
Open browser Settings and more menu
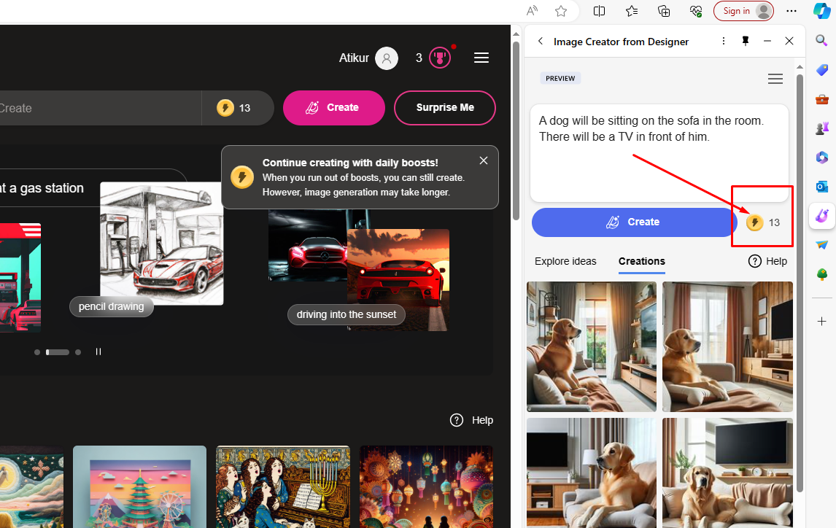tap(792, 11)
